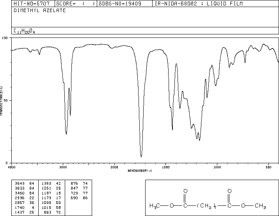
Task: Click the 100 transmittance axis label
Action: (5, 38)
